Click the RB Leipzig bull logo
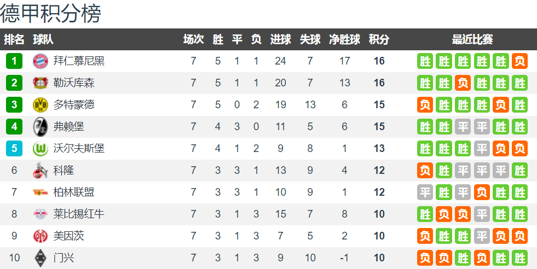The height and width of the screenshot is (269, 537). click(41, 214)
